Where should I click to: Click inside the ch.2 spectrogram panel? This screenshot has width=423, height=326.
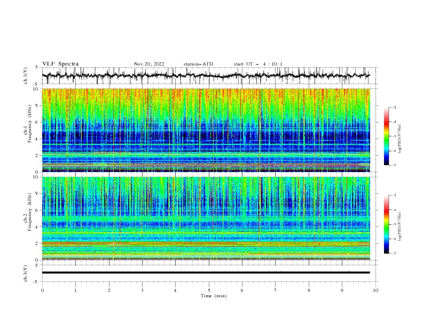(x=206, y=218)
